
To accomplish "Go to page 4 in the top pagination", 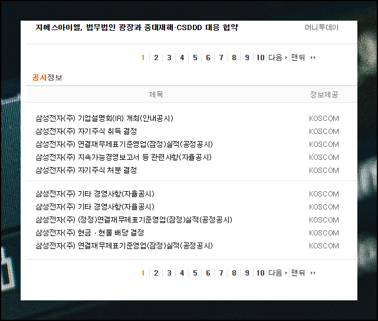I will point(182,58).
